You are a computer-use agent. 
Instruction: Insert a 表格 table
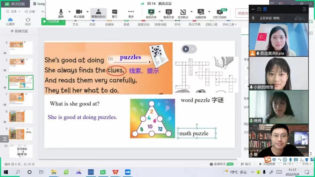(126, 23)
